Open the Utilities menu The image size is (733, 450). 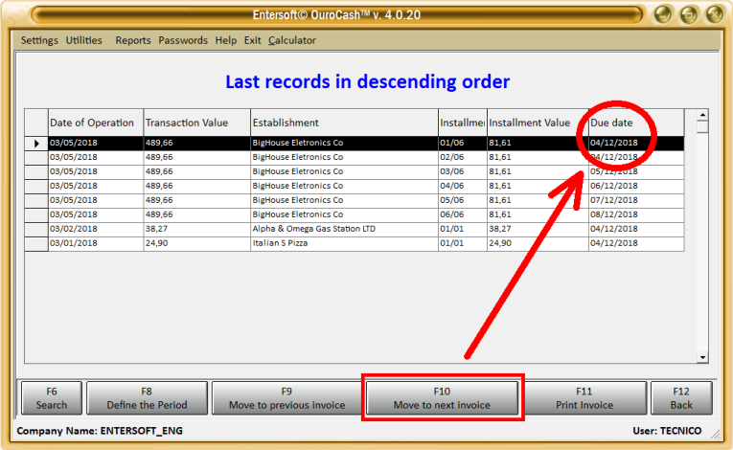[83, 40]
